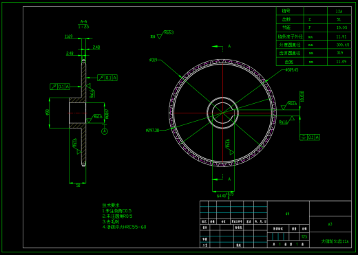The image size is (358, 255).
Task: Click the 'A-A' section view title
Action: 84,21
